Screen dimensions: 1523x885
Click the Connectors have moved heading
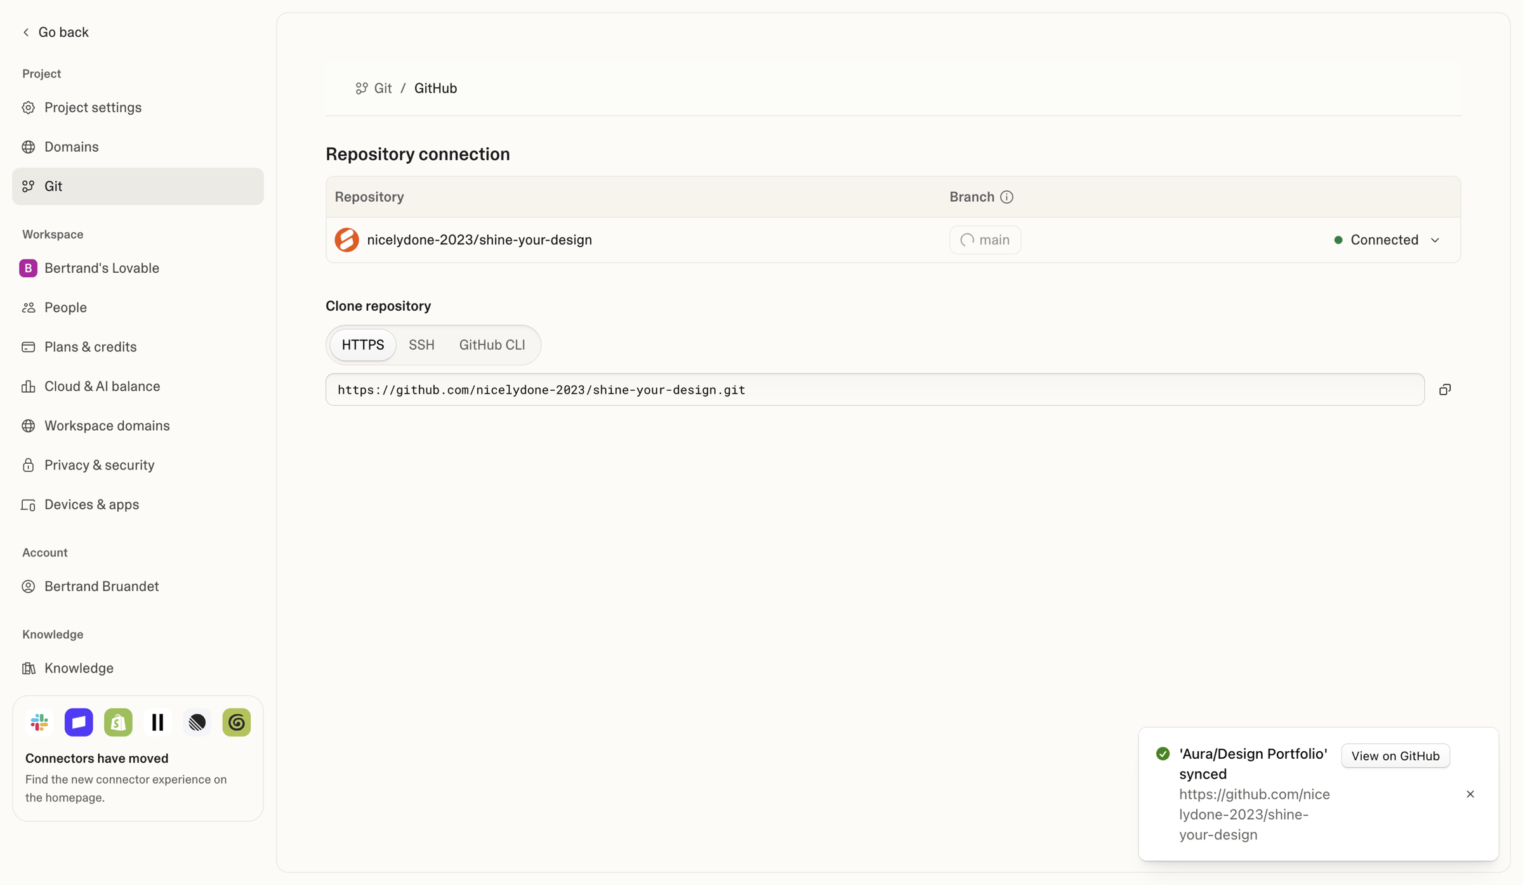[96, 759]
